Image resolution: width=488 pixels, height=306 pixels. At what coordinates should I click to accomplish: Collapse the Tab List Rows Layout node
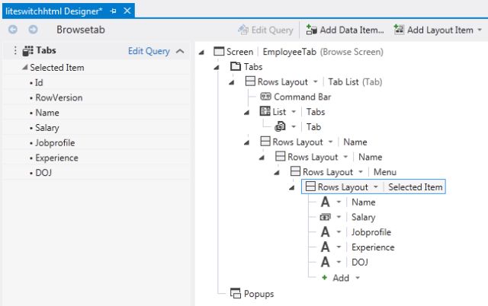pos(232,82)
